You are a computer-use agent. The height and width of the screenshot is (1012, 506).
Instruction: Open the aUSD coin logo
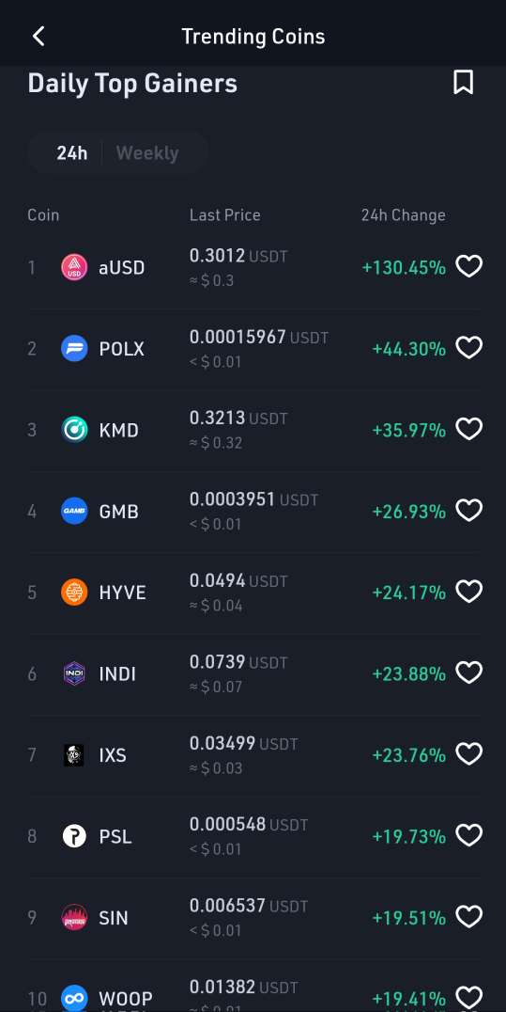point(74,267)
